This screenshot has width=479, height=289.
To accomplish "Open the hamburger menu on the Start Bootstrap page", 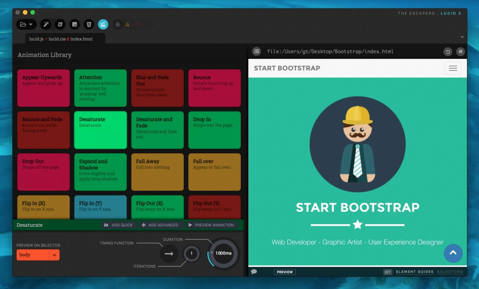I will click(x=453, y=68).
